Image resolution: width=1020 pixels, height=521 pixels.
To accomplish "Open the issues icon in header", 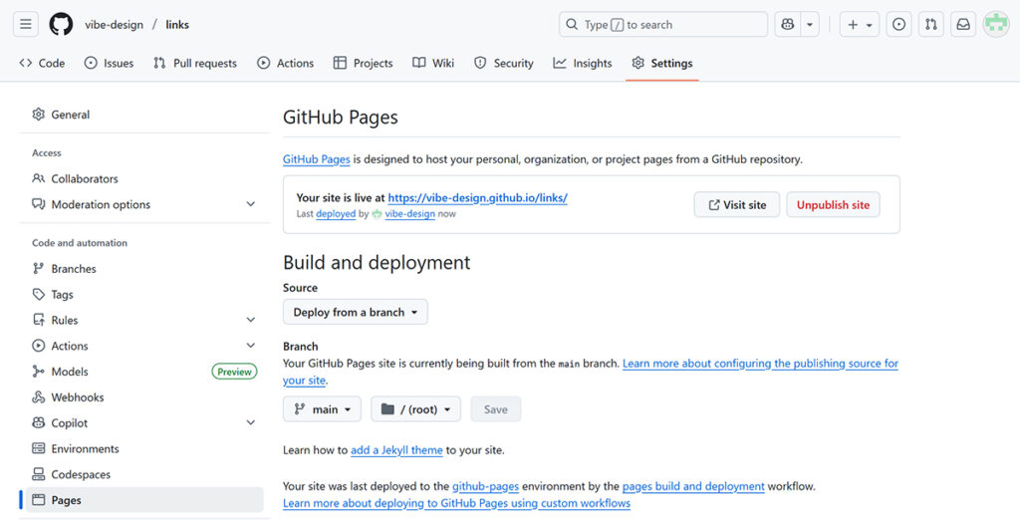I will [898, 24].
